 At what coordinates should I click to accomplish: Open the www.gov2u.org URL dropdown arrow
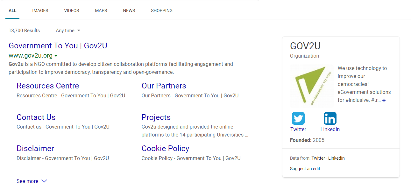[x=56, y=56]
